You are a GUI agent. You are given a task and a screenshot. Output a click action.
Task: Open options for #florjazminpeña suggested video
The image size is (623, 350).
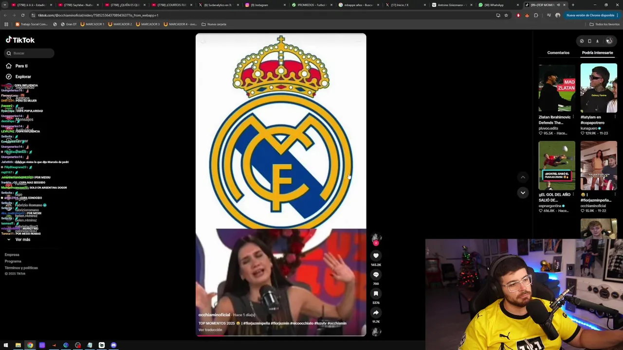615,195
